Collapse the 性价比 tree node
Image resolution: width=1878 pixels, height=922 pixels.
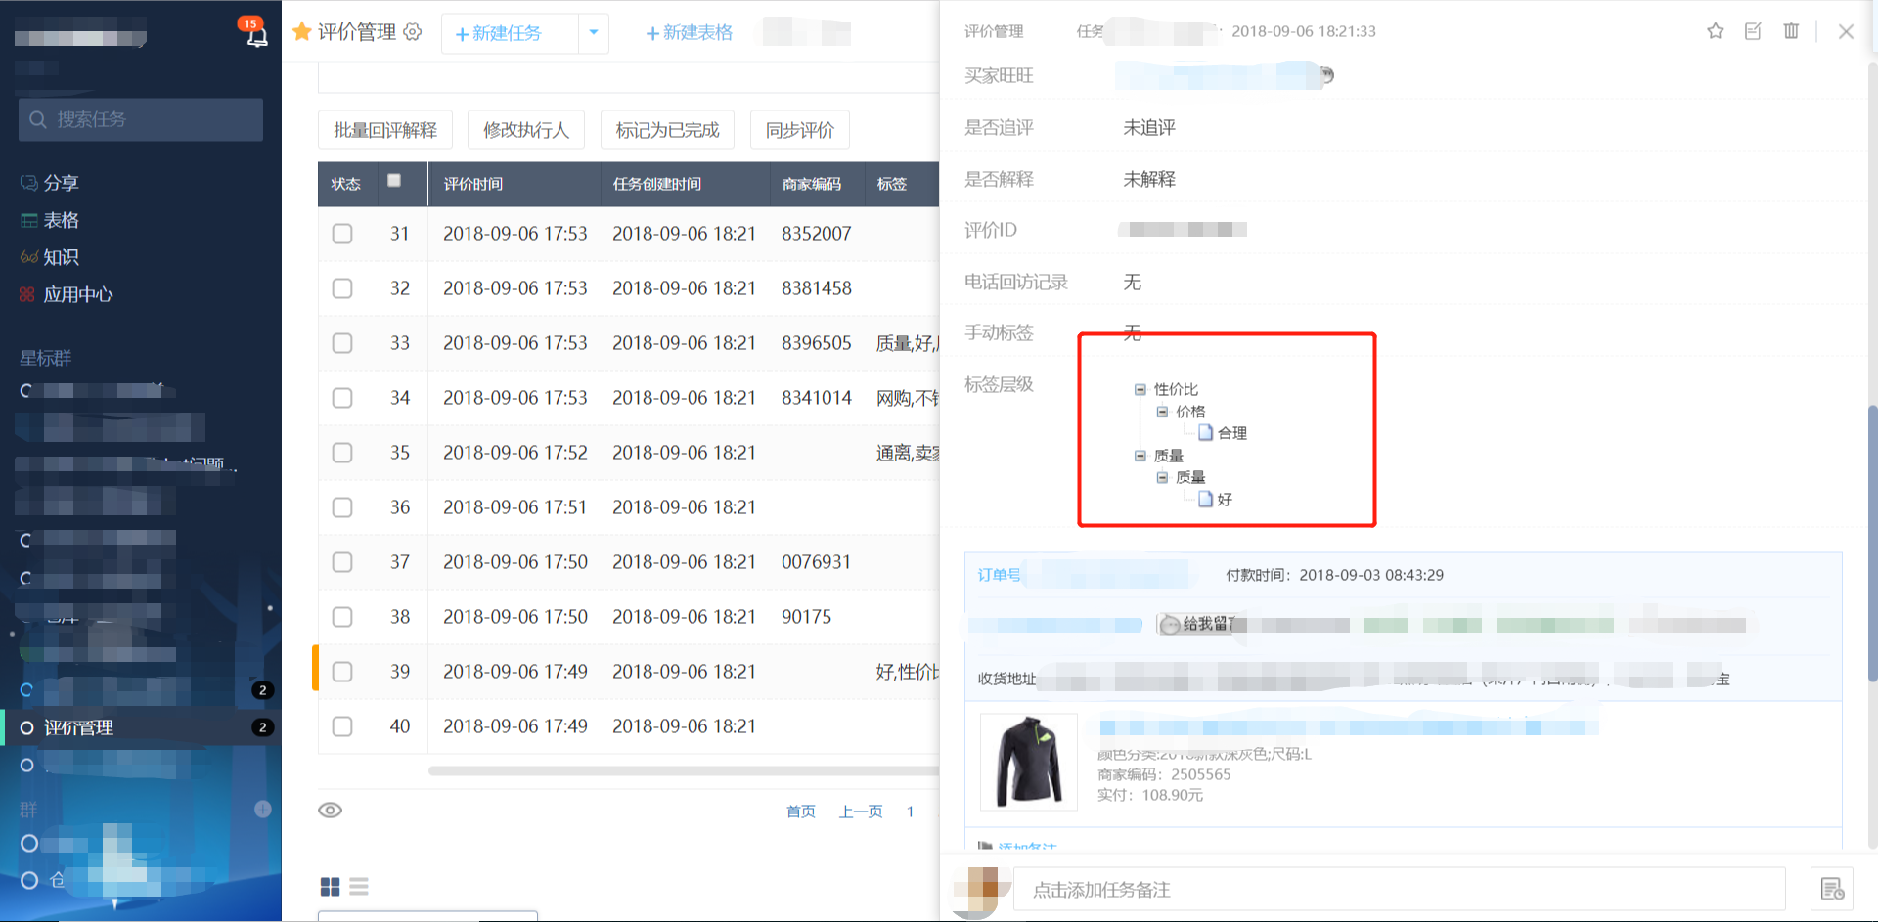pyautogui.click(x=1140, y=389)
